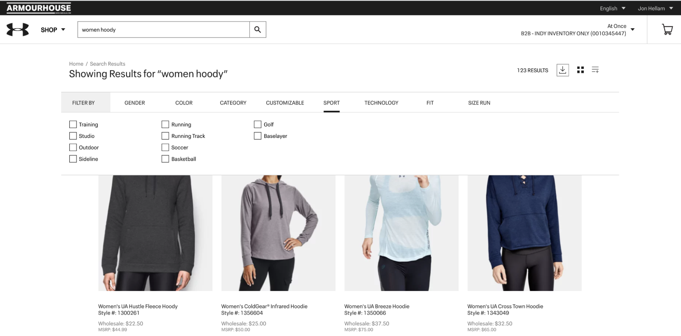Click Style #: 1356604 text
681x336 pixels.
click(242, 313)
